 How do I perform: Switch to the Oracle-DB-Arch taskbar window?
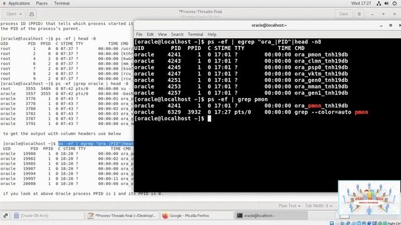(x=48, y=216)
